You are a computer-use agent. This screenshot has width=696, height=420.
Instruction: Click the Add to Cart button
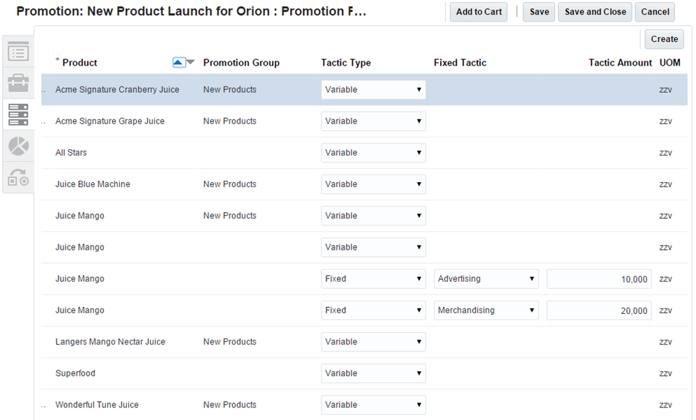(x=478, y=12)
